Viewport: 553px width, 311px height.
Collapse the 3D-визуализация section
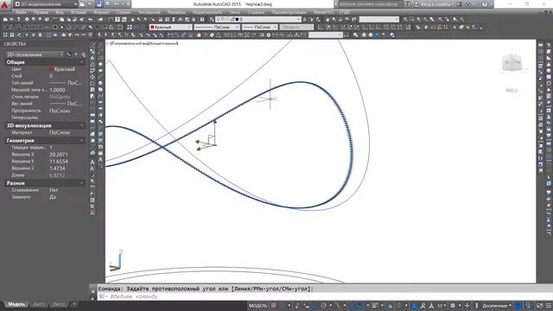point(81,125)
